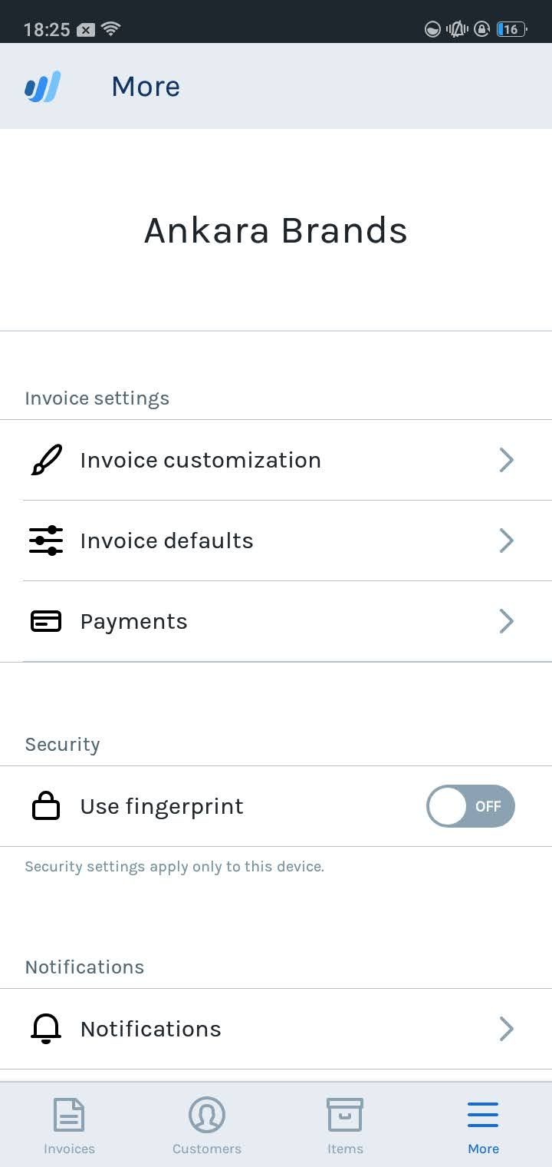
Task: Open the Payments text label
Action: pos(133,621)
